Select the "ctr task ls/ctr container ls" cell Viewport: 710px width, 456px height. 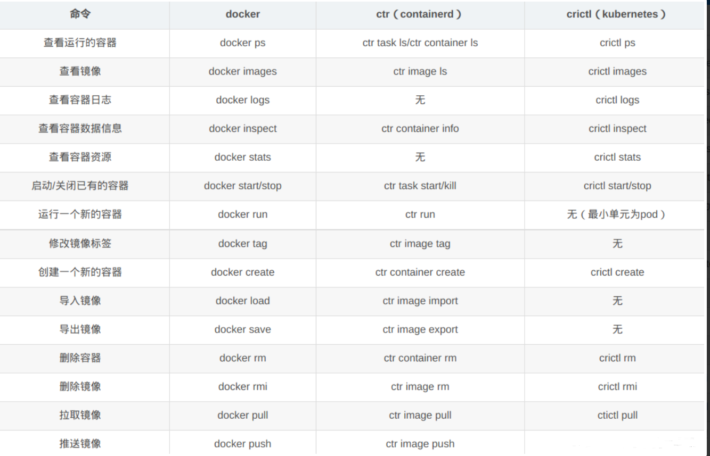click(x=420, y=43)
